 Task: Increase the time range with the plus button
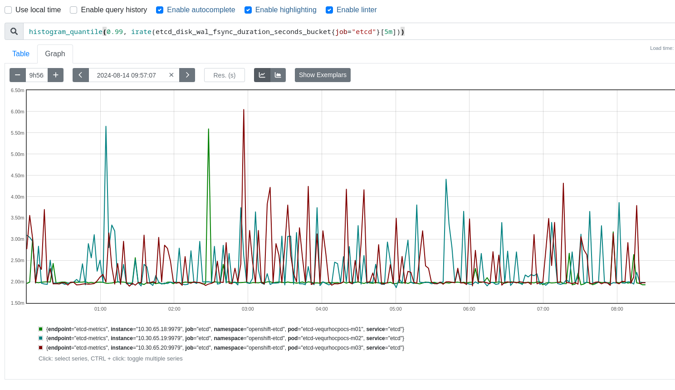pyautogui.click(x=56, y=75)
